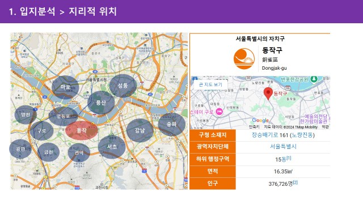Select the 강남 district oval on map
This screenshot has width=363, height=204.
(140, 130)
